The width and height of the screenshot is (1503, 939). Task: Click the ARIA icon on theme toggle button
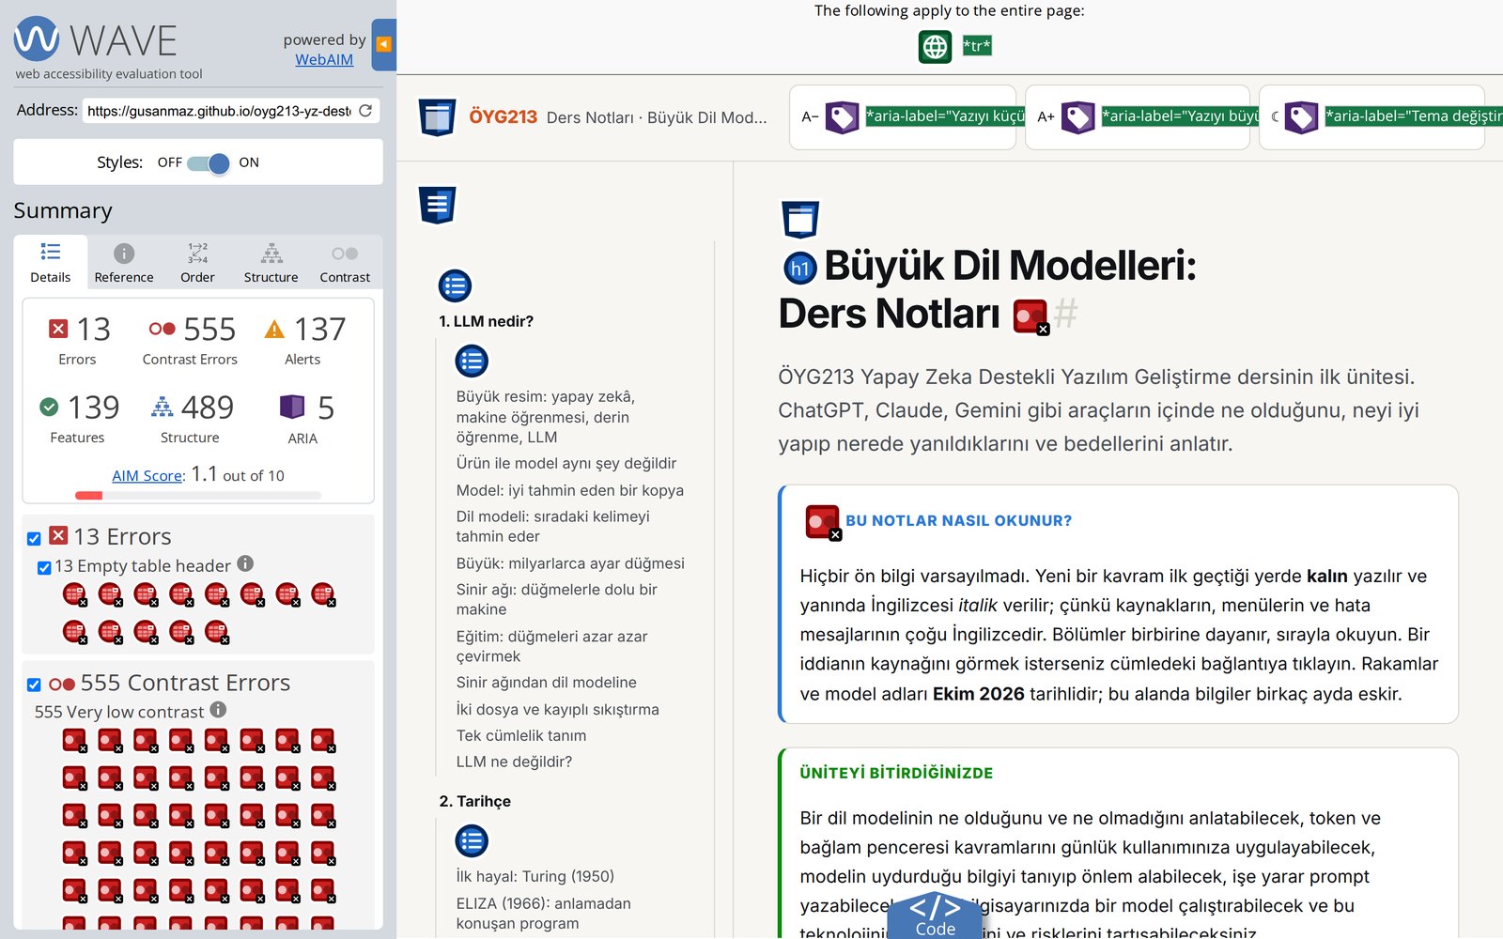coord(1301,117)
